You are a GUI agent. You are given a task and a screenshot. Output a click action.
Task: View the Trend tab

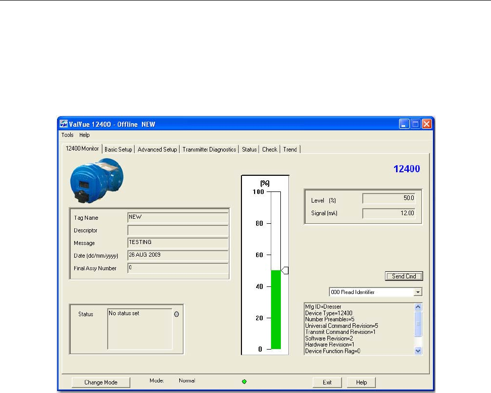point(290,150)
